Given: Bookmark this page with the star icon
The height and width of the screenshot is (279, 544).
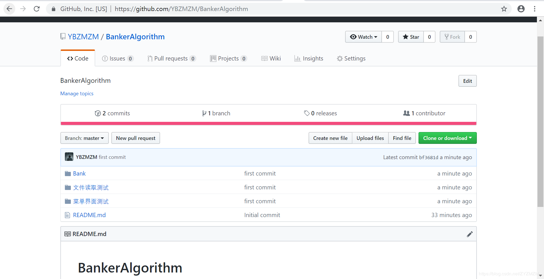Looking at the screenshot, I should tap(504, 9).
